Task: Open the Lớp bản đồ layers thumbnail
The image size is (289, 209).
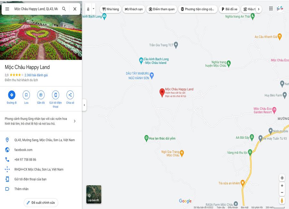Action: [x=94, y=195]
